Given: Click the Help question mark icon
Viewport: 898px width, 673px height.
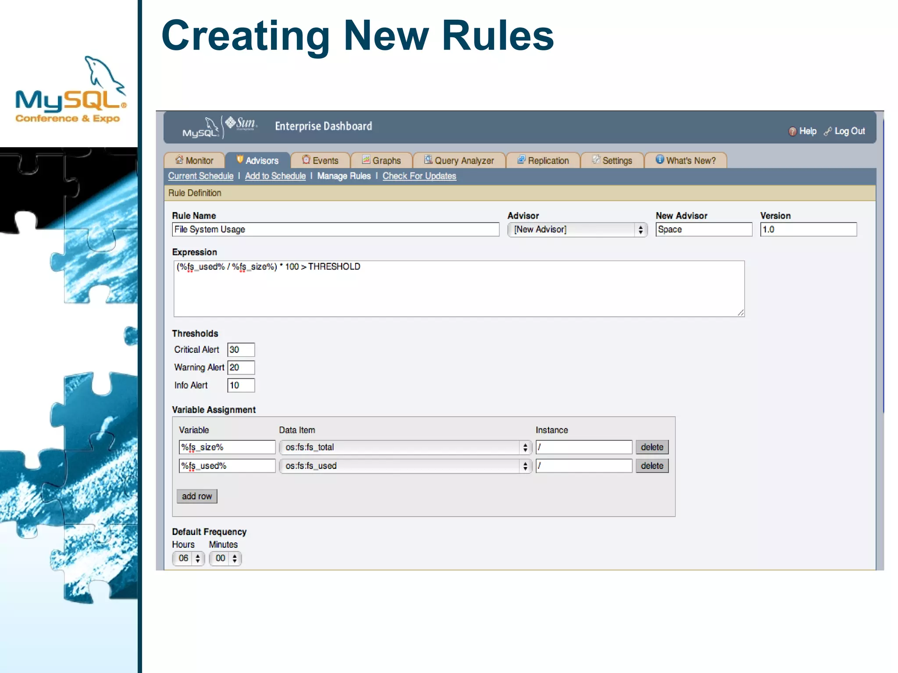Looking at the screenshot, I should point(792,131).
